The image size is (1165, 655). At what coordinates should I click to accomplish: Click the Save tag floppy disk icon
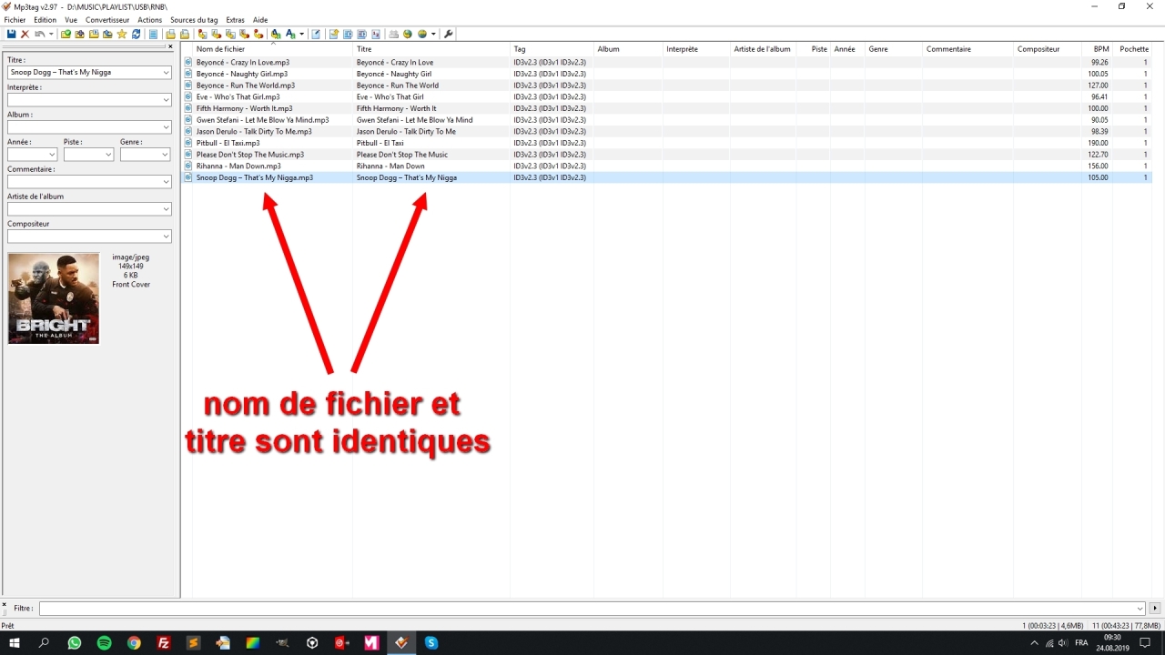click(x=11, y=35)
